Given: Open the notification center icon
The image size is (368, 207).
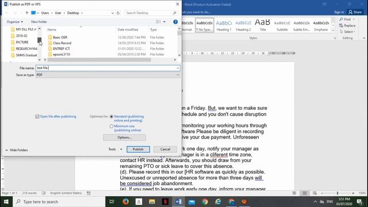Looking at the screenshot, I should tap(359, 202).
